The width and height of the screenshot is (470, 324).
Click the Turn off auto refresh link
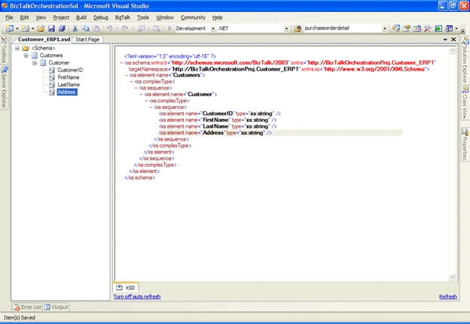pyautogui.click(x=137, y=296)
